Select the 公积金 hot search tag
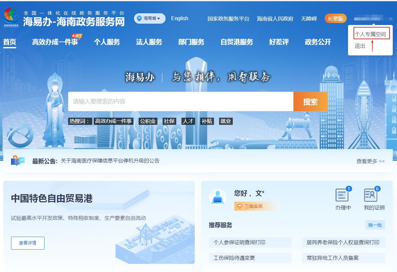Viewport: 397px width, 272px height. [148, 121]
